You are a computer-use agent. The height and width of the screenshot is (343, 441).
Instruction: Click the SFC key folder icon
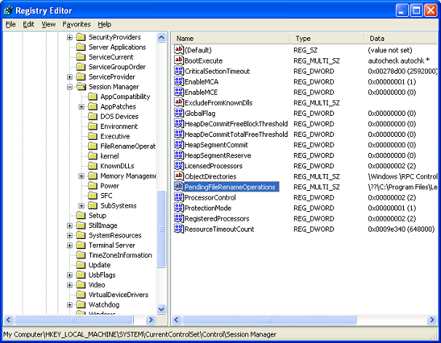[92, 195]
